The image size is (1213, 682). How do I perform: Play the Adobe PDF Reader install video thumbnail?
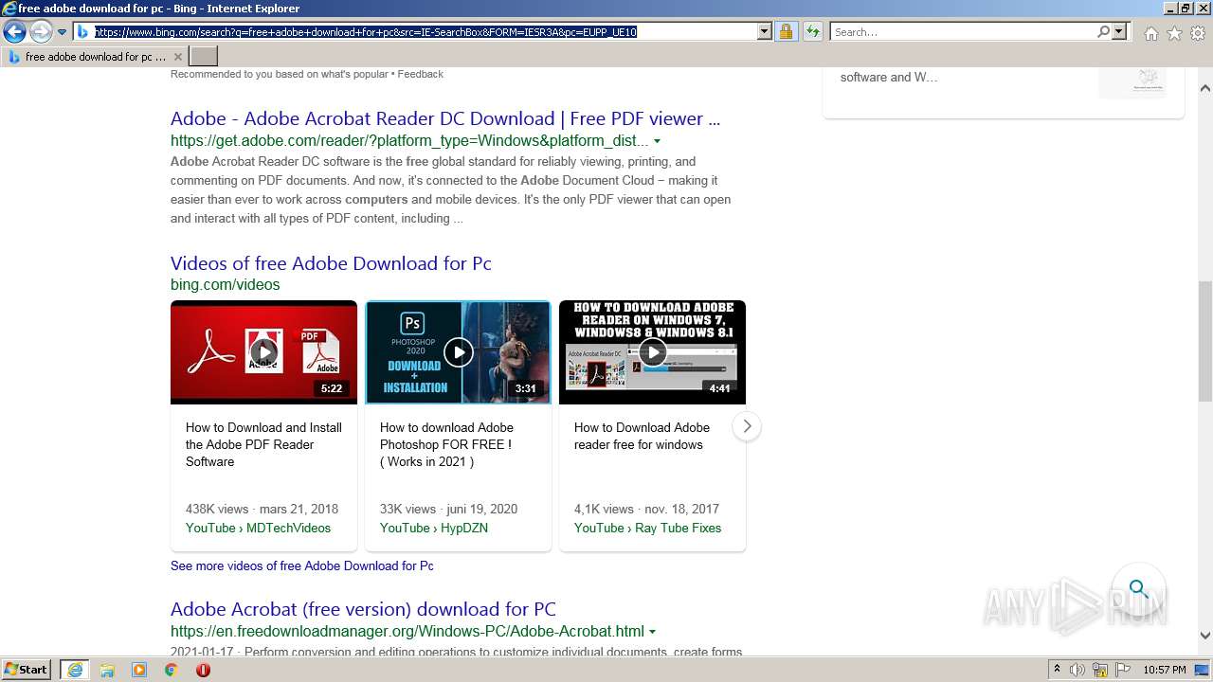coord(263,352)
